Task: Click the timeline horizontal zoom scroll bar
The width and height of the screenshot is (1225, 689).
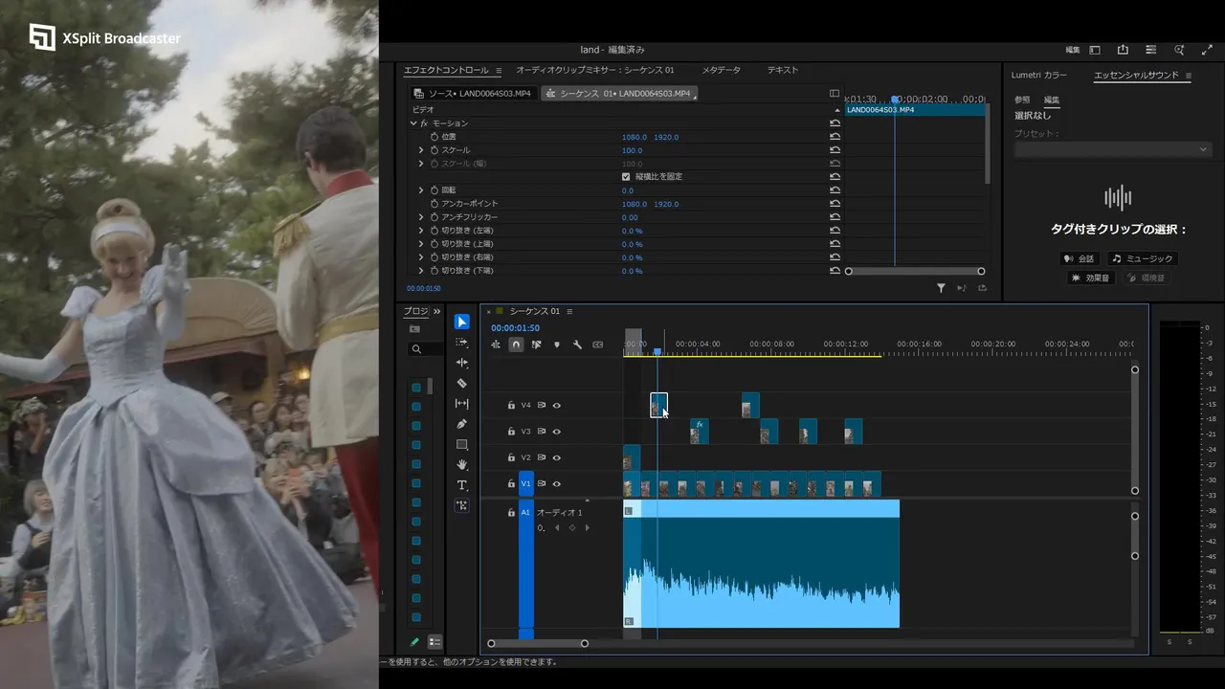Action: click(x=538, y=643)
